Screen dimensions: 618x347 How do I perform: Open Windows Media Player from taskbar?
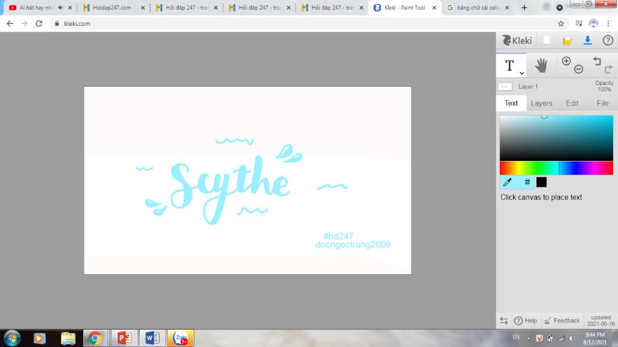39,338
